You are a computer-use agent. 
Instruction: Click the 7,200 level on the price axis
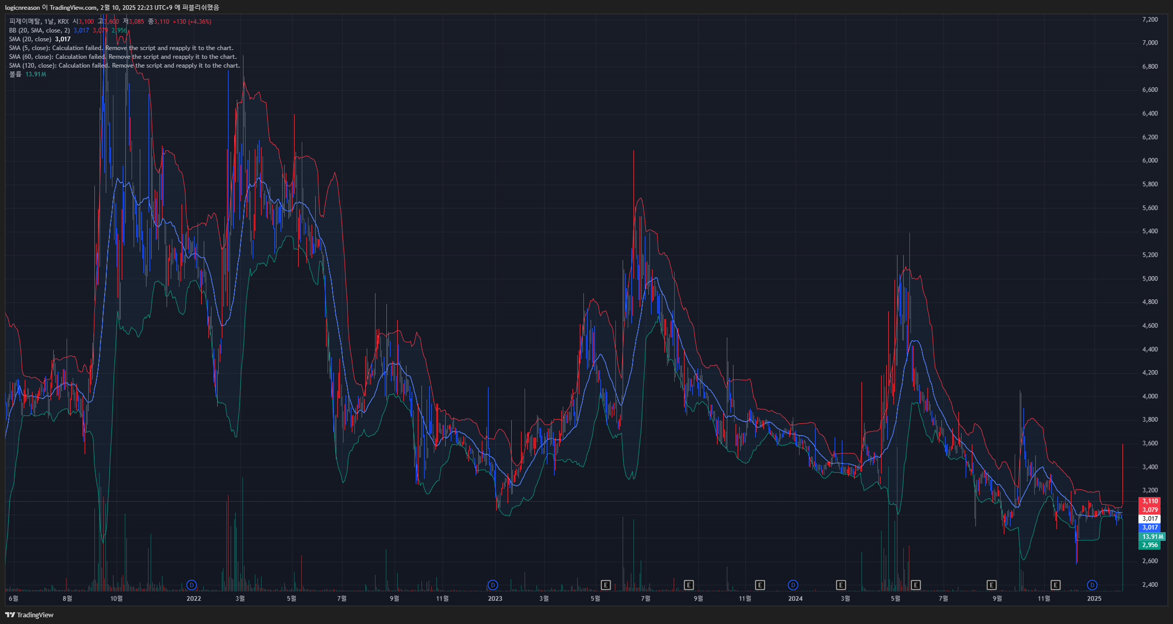pos(1150,20)
